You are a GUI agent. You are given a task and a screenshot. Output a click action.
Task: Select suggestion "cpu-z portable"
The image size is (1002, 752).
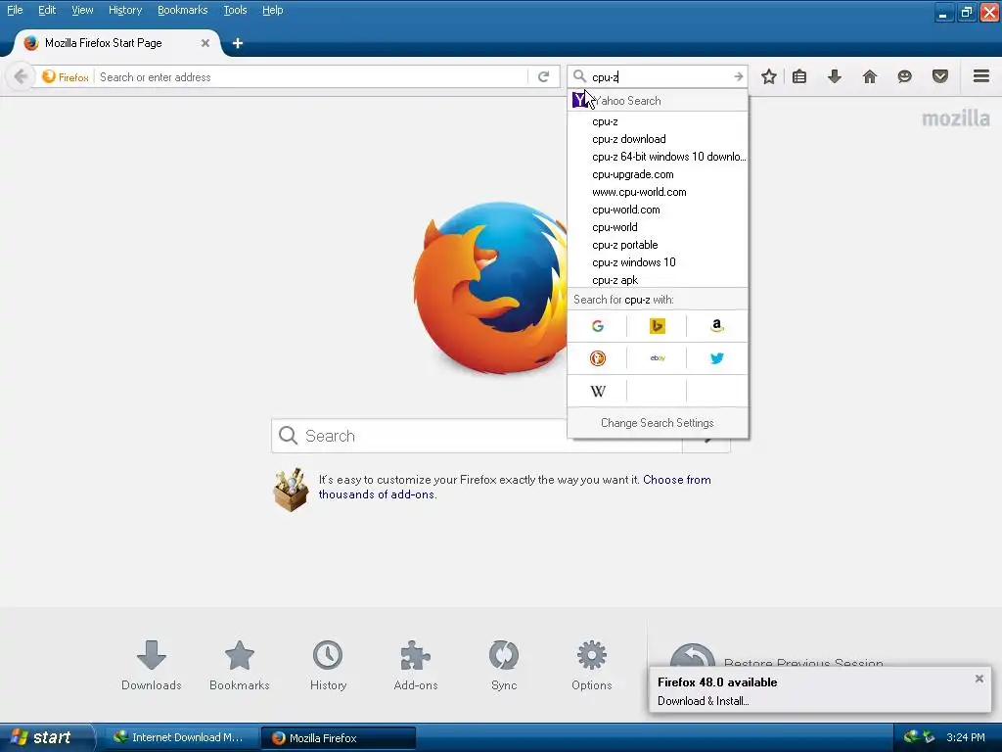[657, 244]
